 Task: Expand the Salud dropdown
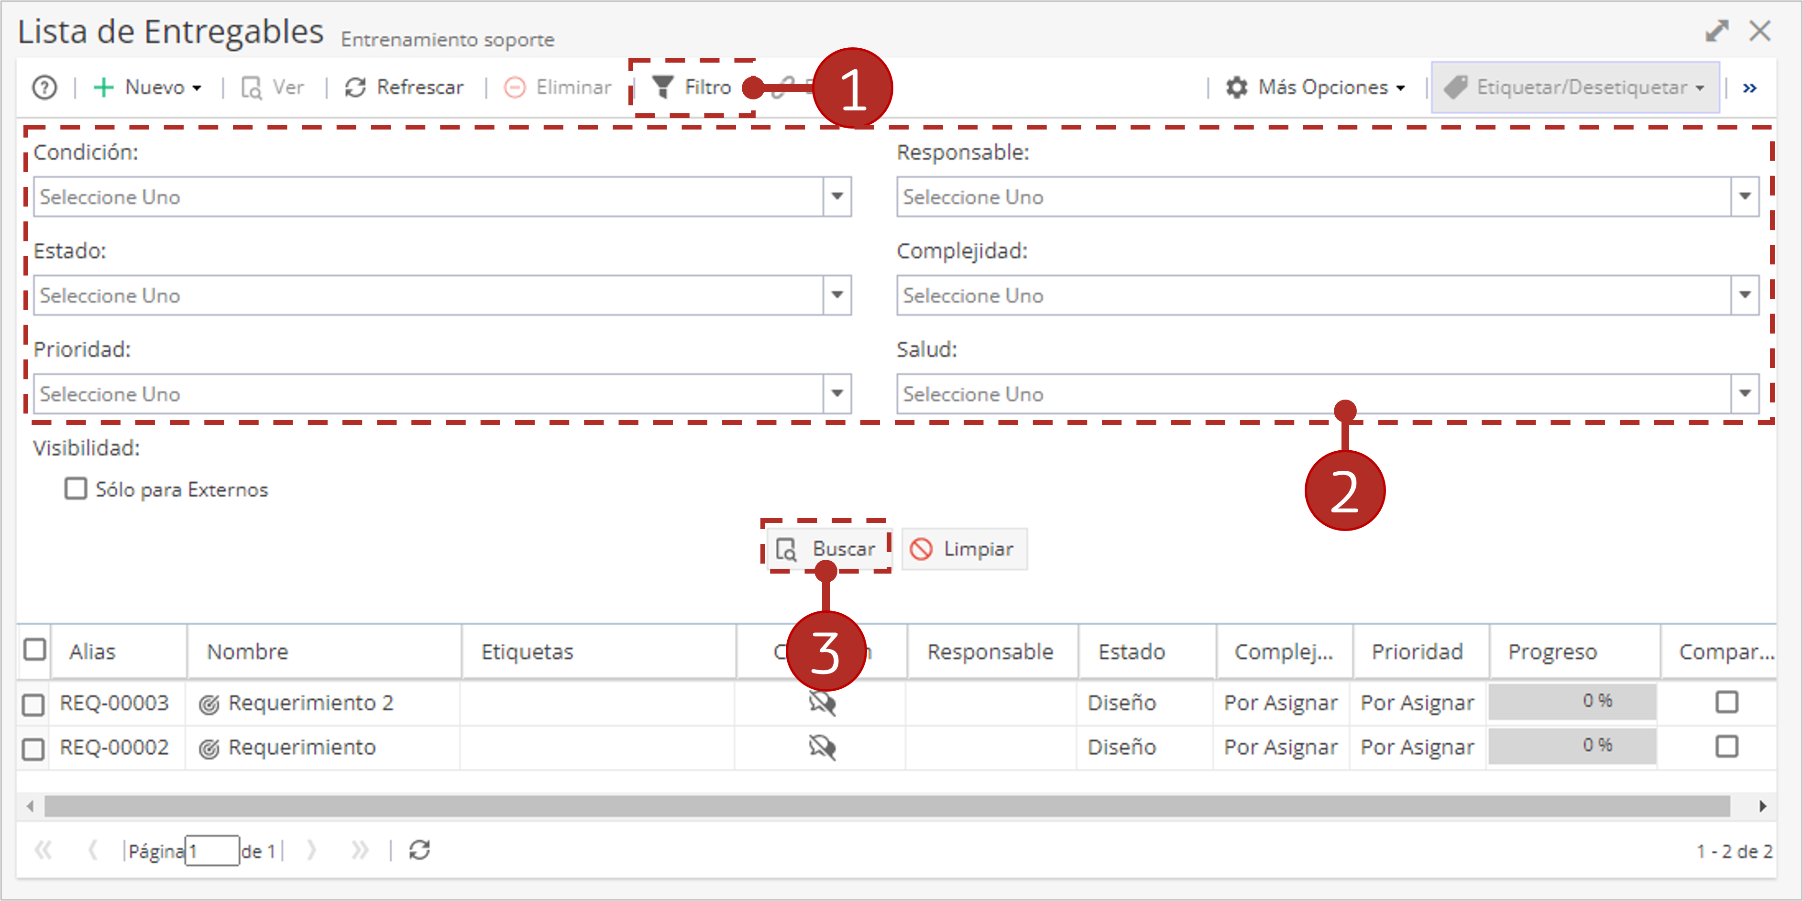(x=1745, y=394)
